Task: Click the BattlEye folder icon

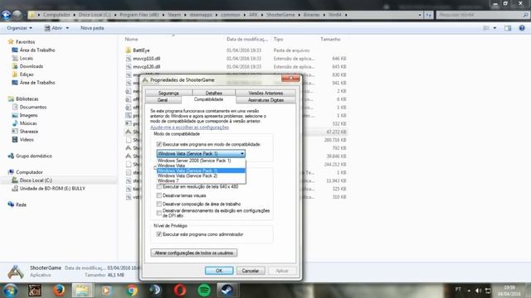Action: [x=129, y=50]
